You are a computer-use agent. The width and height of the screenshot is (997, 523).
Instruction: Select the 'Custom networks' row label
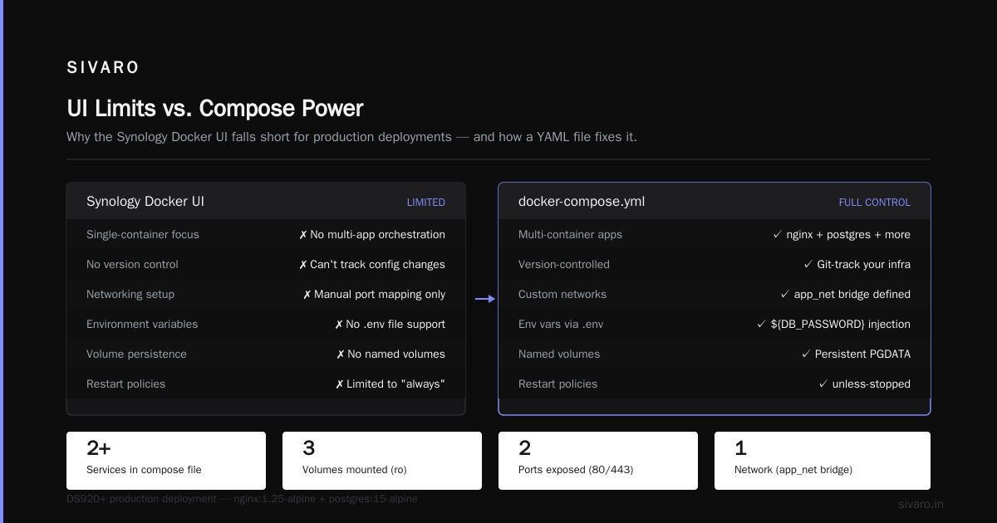click(562, 295)
